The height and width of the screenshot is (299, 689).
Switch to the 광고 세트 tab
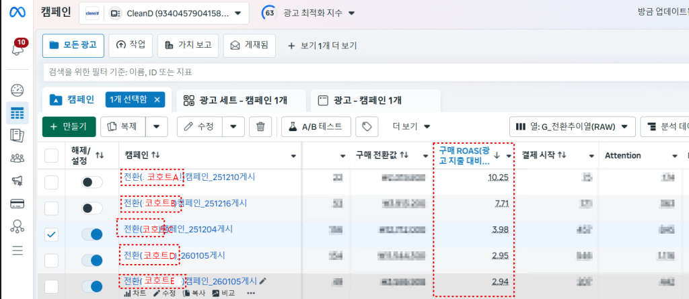point(241,100)
